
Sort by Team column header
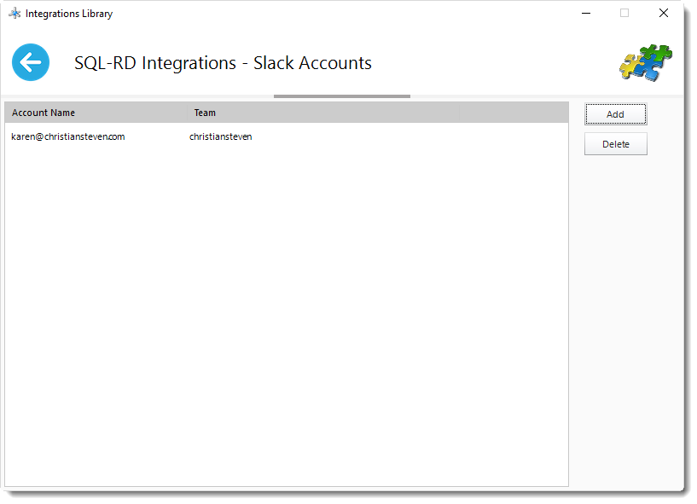coord(322,113)
